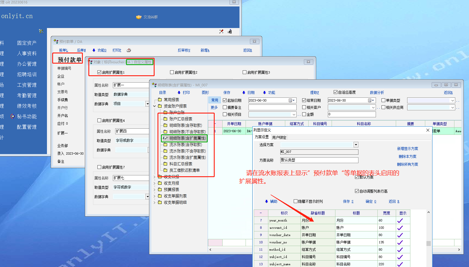Viewport: 469px width, 267px height.
Task: Click the blue arrow next to 辅助
Action: coord(266,201)
